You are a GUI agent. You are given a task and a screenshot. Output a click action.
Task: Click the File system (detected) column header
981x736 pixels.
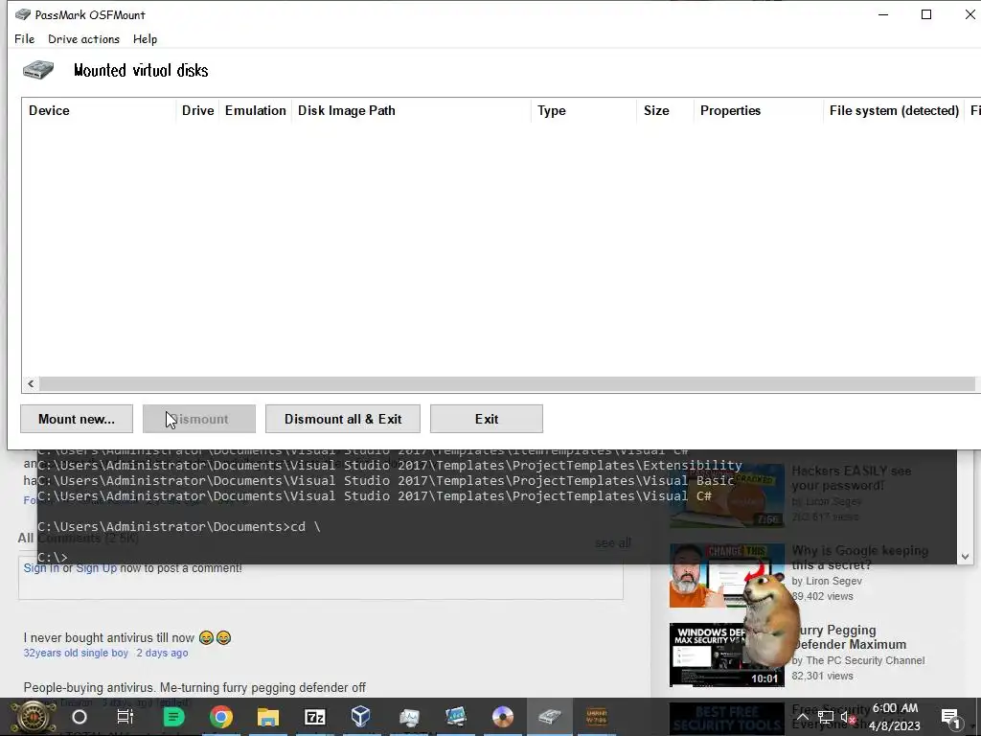tap(894, 111)
